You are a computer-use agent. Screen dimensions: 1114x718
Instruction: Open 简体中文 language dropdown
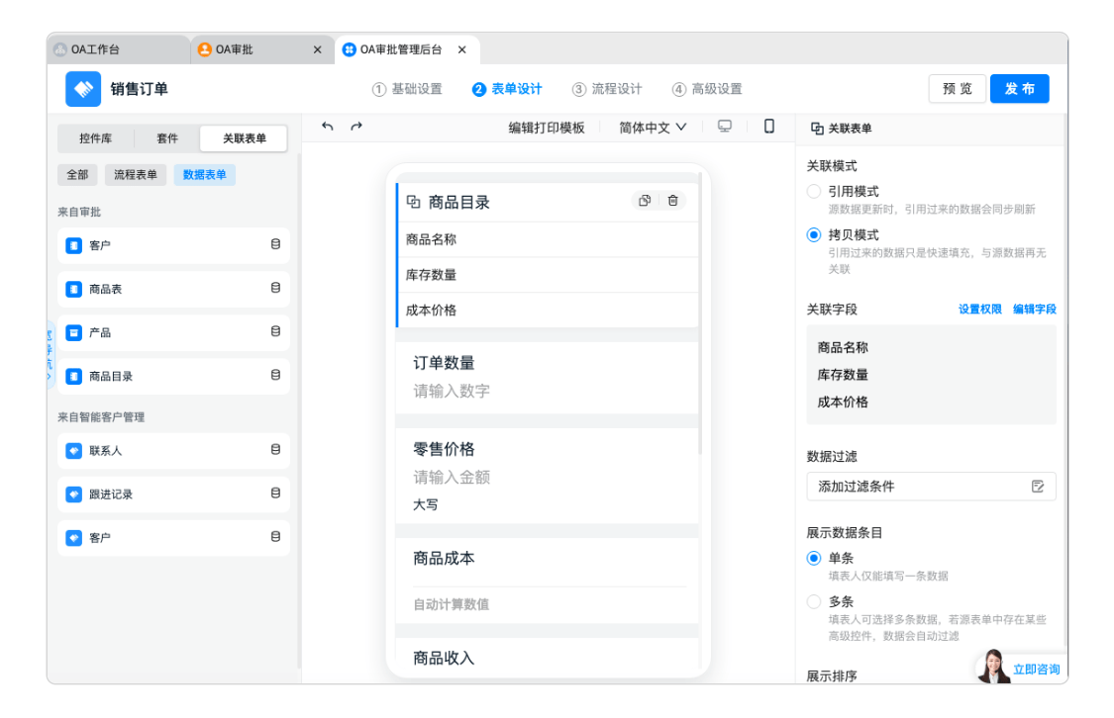coord(653,128)
